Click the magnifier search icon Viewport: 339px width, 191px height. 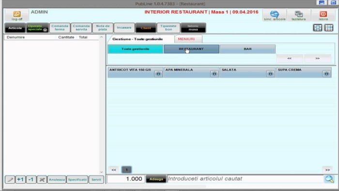329,179
